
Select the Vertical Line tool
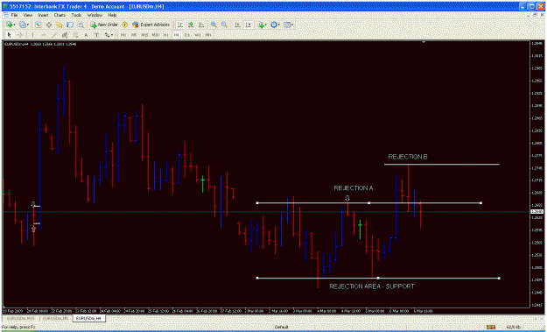(32, 35)
